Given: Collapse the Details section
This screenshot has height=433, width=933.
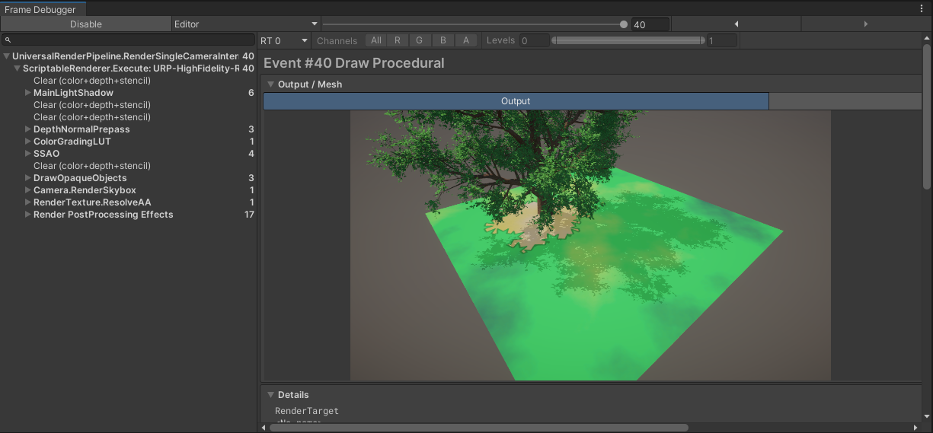Looking at the screenshot, I should (270, 395).
